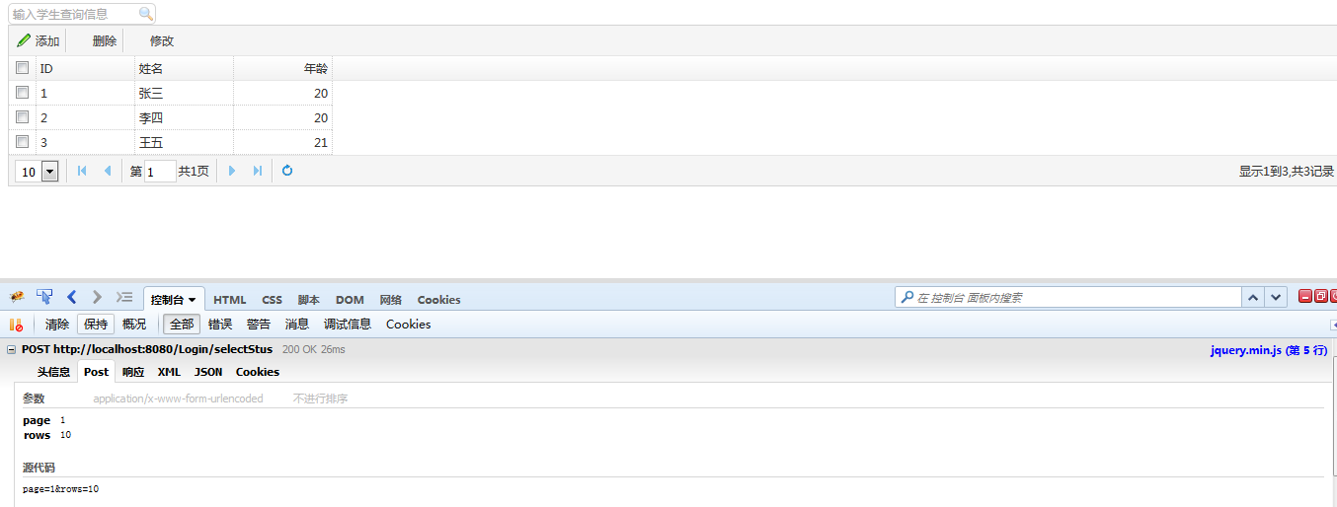This screenshot has width=1337, height=507.
Task: Go to previous page arrow in pager
Action: (107, 171)
